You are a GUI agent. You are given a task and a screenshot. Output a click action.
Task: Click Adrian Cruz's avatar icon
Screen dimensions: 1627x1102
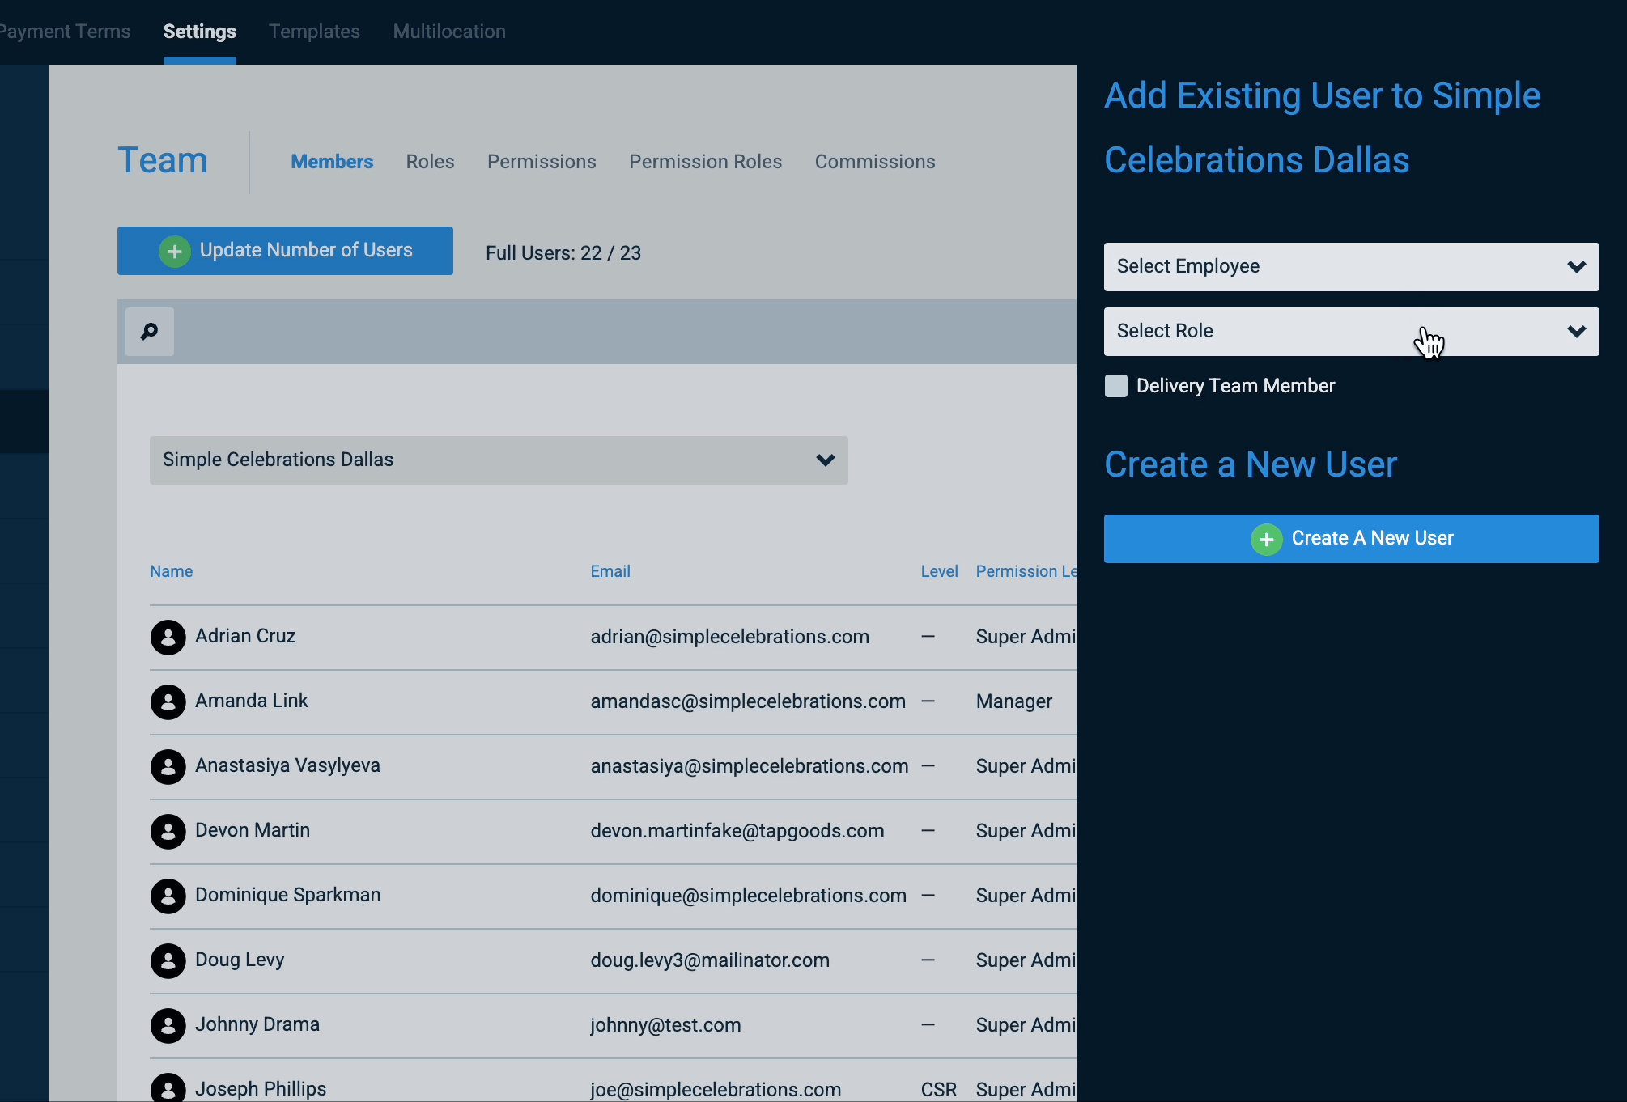[168, 638]
